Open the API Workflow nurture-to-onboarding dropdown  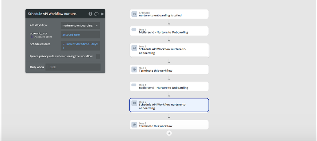[80, 26]
